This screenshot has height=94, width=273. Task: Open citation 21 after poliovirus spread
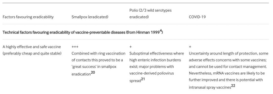tap(143, 79)
